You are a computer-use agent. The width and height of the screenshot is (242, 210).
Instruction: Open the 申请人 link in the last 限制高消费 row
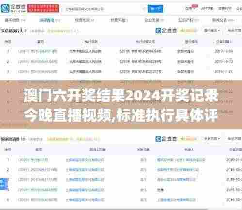[x=177, y=200]
